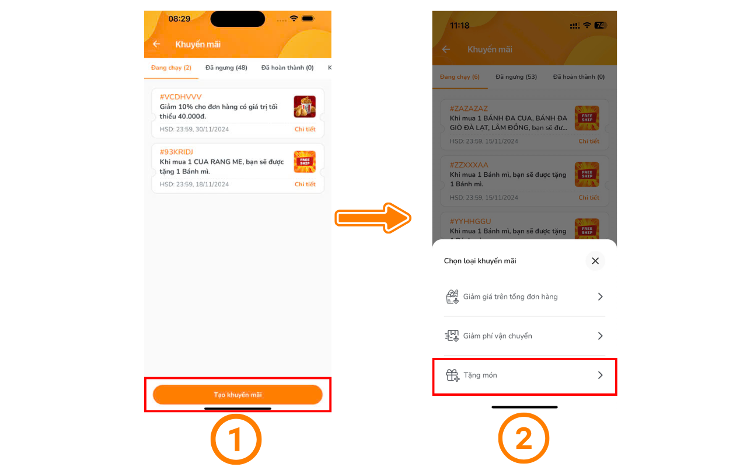Tap the Tạo khuyến mãi button
This screenshot has width=747, height=467.
click(238, 395)
